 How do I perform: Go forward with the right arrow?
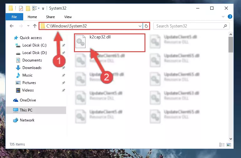(x=21, y=26)
